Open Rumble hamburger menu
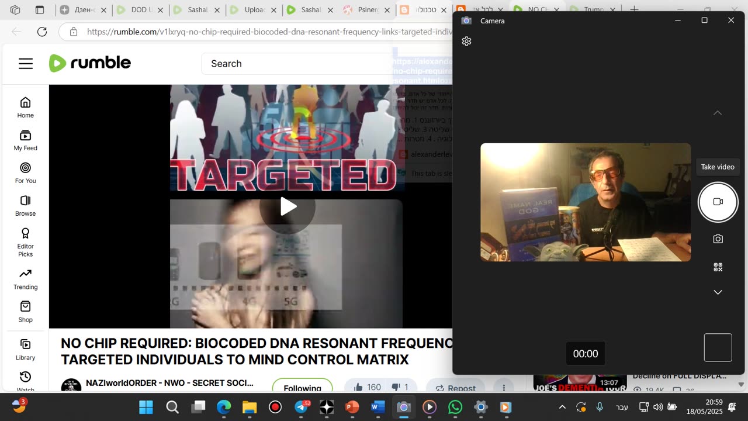The height and width of the screenshot is (421, 748). [26, 64]
